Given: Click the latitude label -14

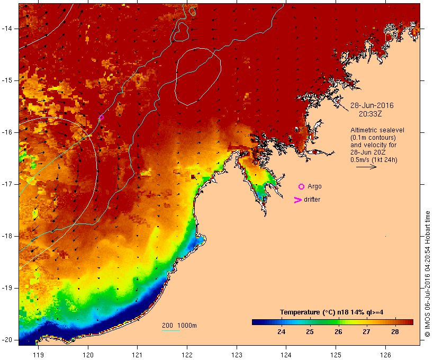Looking at the screenshot, I should click(7, 29).
